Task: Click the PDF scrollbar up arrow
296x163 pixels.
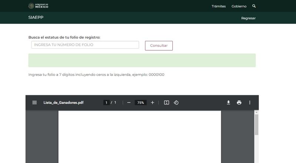Action: (x=256, y=112)
